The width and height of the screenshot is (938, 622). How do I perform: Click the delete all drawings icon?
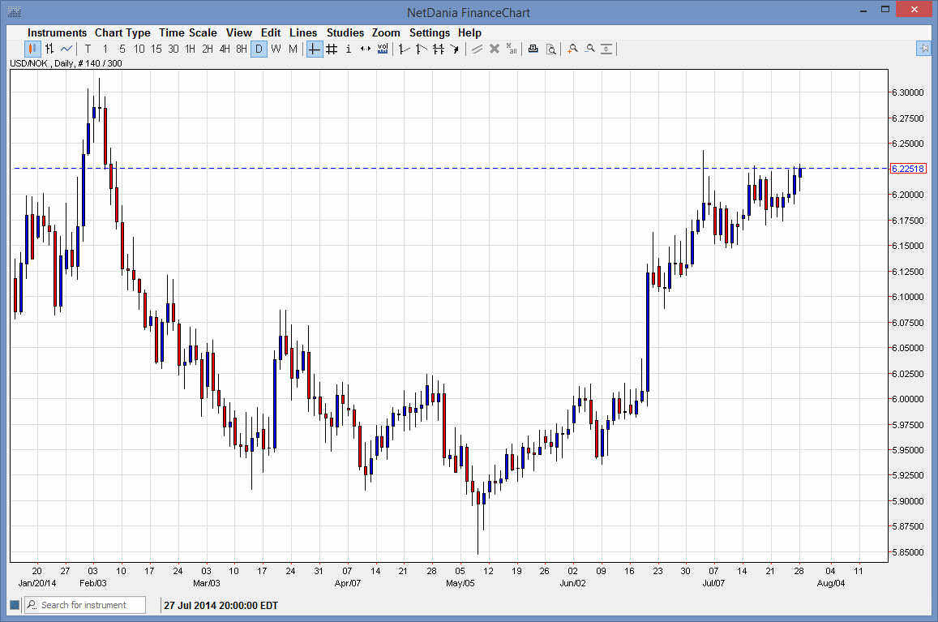tap(512, 49)
